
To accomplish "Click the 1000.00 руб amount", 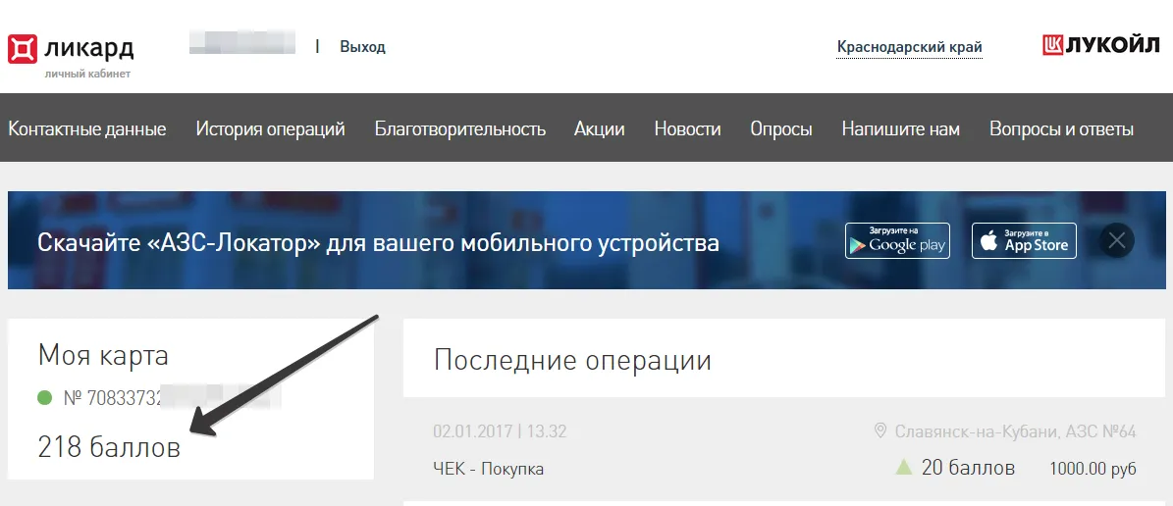I will tap(1093, 469).
